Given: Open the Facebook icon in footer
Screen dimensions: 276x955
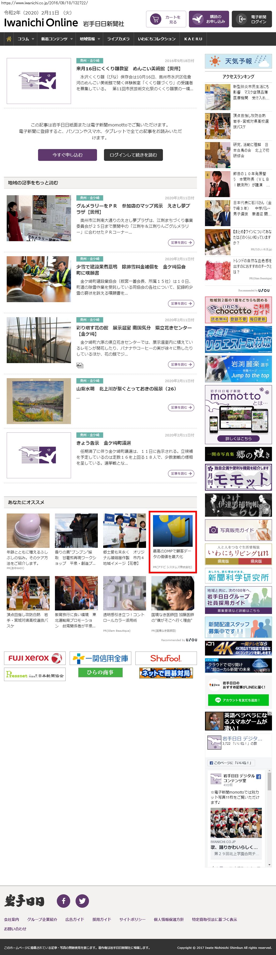Looking at the screenshot, I should click(63, 900).
